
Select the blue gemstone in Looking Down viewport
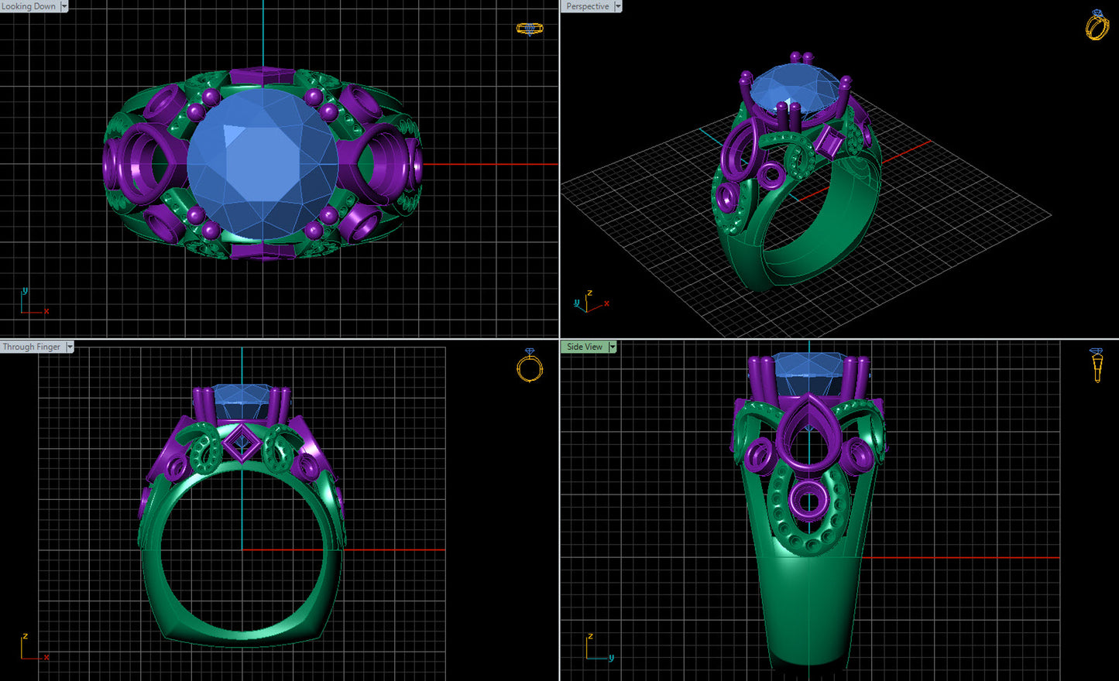[263, 164]
